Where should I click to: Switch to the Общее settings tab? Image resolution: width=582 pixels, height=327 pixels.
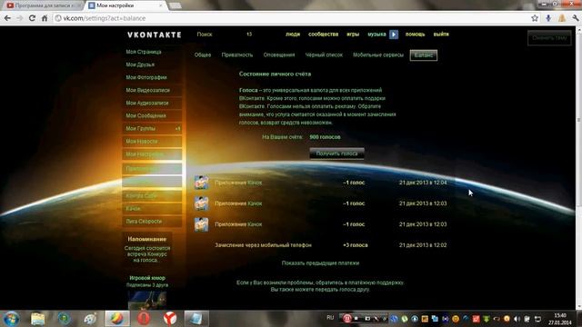coord(203,54)
